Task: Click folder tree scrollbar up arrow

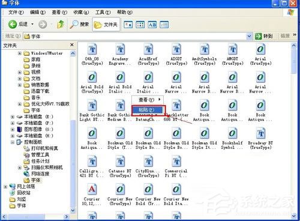Action: tap(73, 53)
